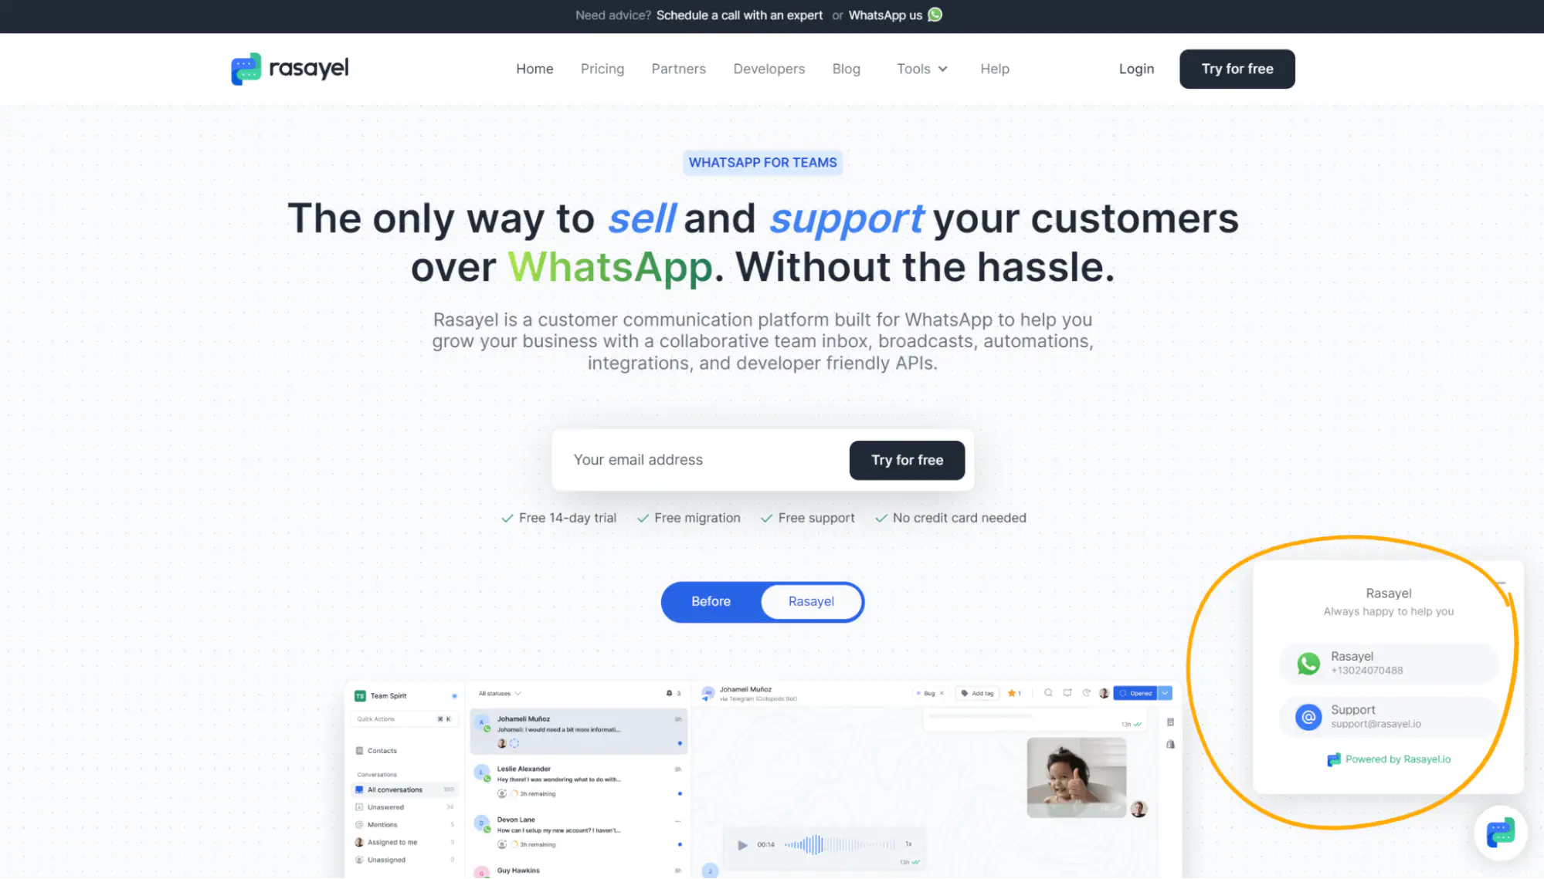Toggle the Before tab in comparison

711,600
